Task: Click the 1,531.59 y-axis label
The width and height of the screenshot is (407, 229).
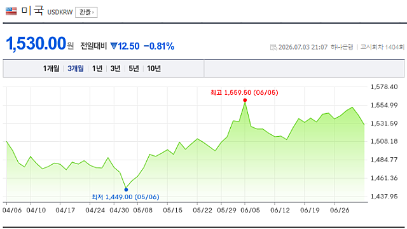Action: click(x=384, y=123)
